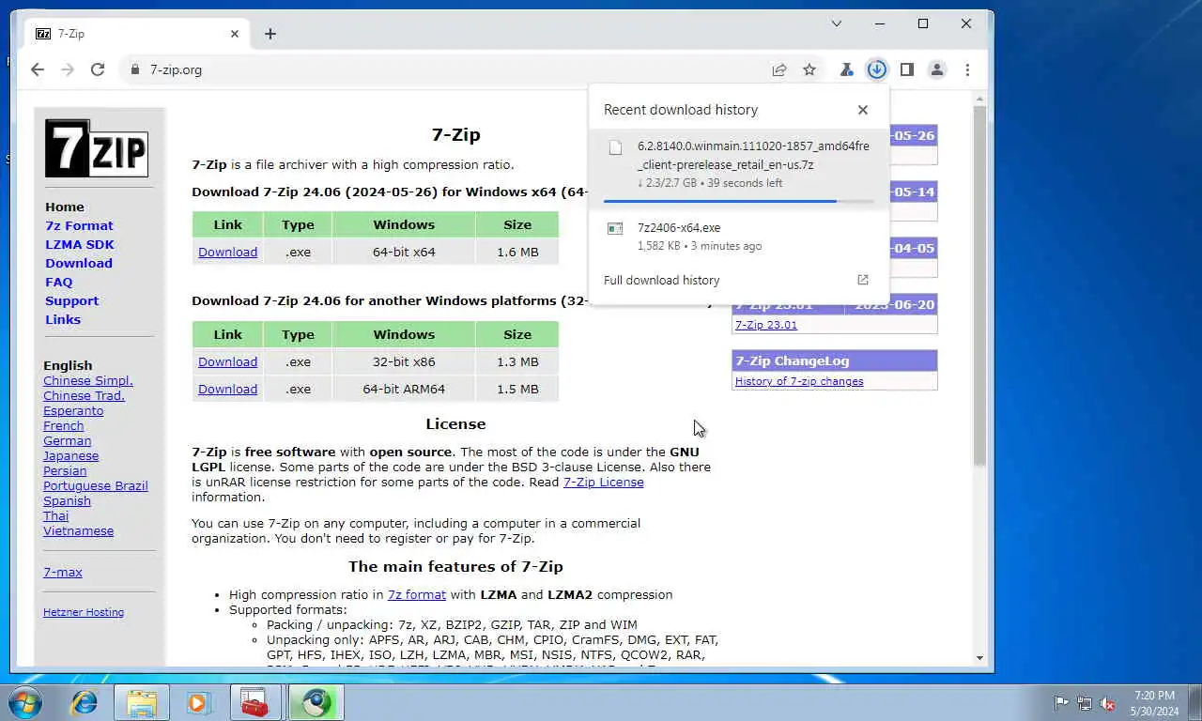Open the Download sidebar link

(79, 263)
